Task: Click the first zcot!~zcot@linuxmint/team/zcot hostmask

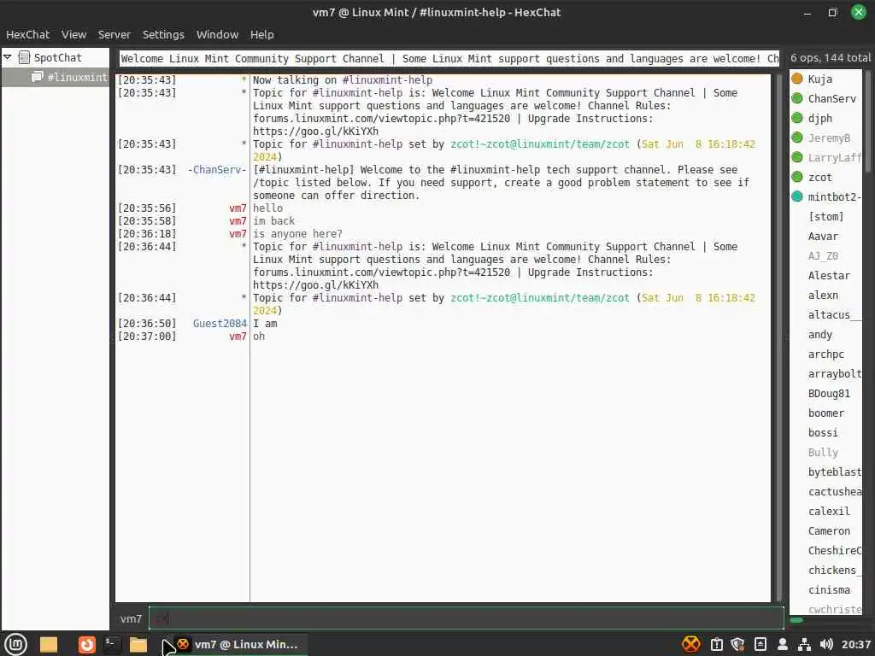Action: (x=540, y=143)
